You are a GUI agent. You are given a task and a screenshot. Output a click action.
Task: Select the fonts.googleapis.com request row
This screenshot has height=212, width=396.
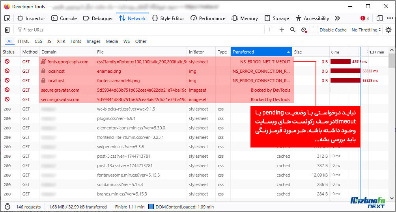pyautogui.click(x=194, y=62)
